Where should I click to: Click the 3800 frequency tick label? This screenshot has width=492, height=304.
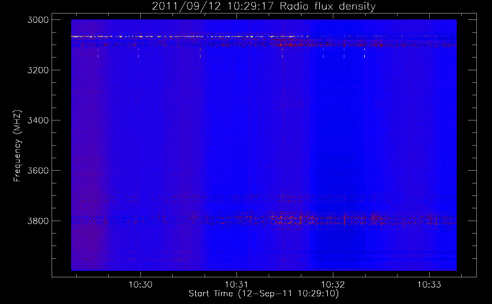pyautogui.click(x=38, y=221)
